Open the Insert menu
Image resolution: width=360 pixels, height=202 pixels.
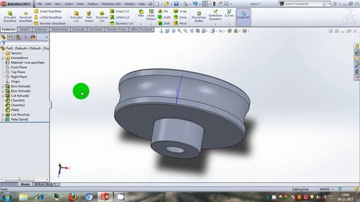pos(69,4)
